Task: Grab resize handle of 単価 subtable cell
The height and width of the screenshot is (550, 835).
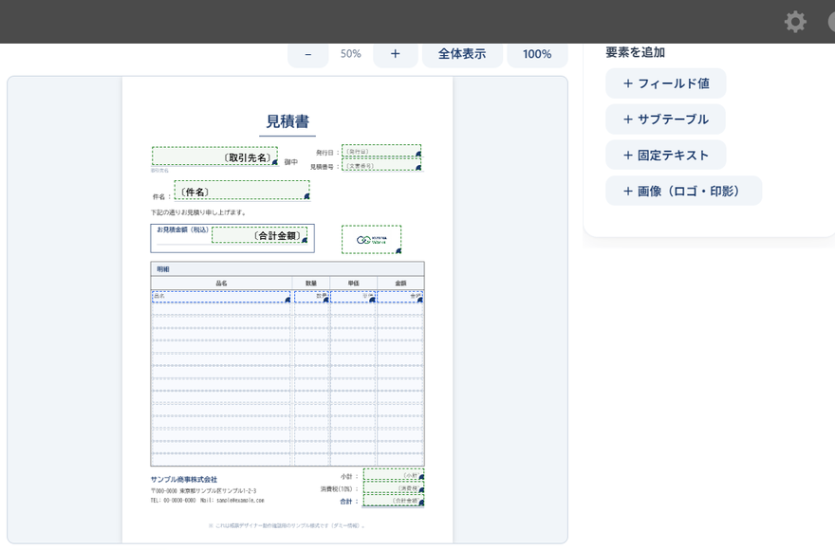Action: click(x=372, y=300)
